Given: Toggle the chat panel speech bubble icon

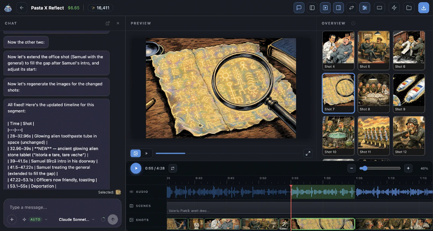Looking at the screenshot, I should tap(299, 8).
